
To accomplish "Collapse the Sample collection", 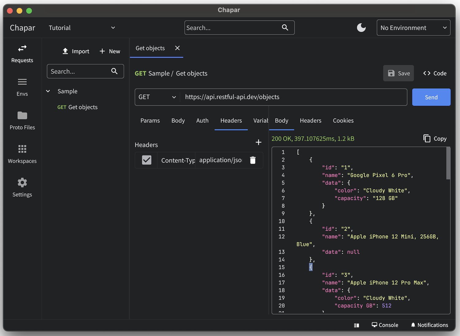I will (48, 91).
